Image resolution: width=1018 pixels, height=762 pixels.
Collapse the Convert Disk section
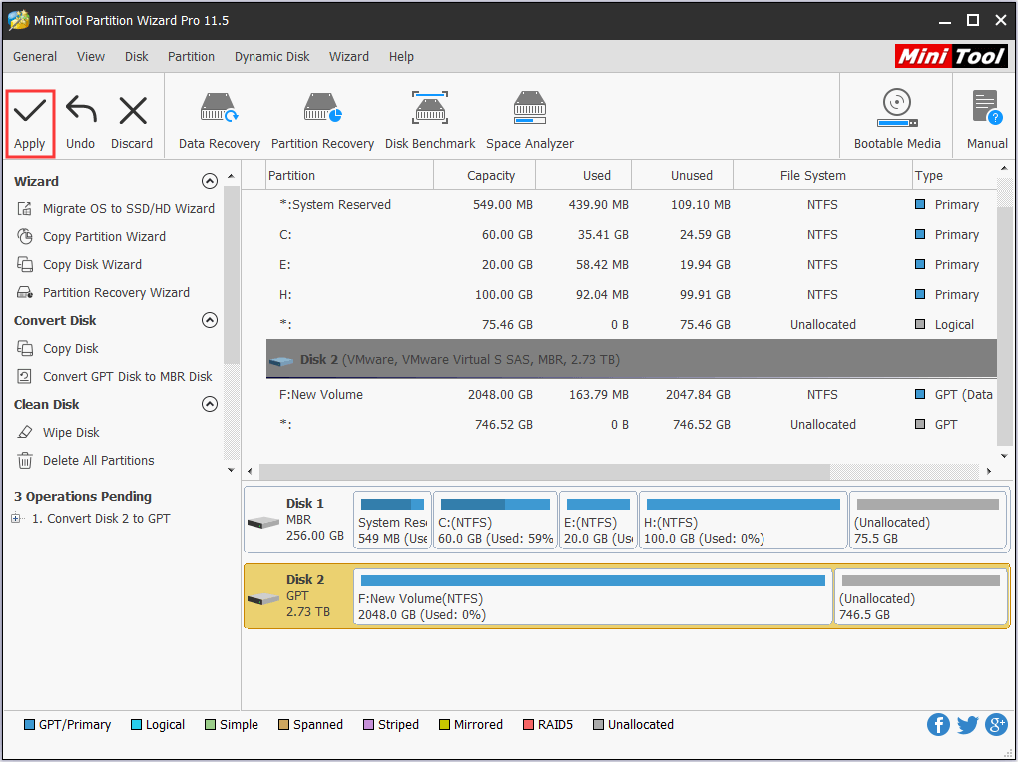coord(209,320)
